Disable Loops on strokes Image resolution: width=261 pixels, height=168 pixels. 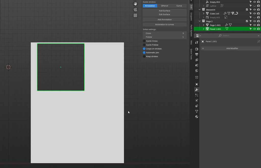pyautogui.click(x=144, y=49)
